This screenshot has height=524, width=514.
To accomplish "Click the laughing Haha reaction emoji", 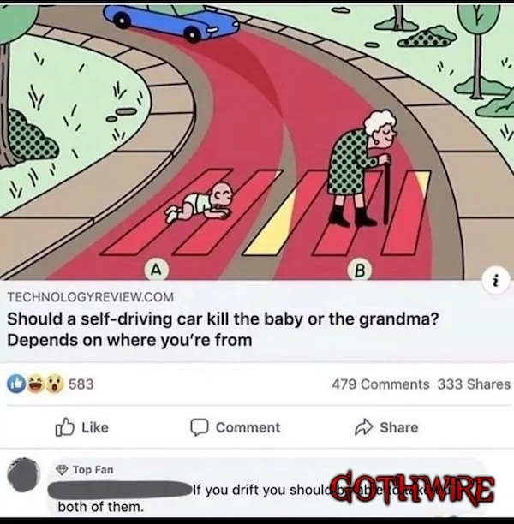I will 36,384.
